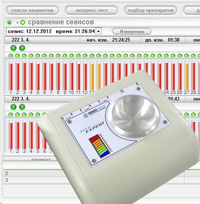Select сеанс 12.12.2012 combo box field
Screen dimensions: 200x204
coord(54,31)
